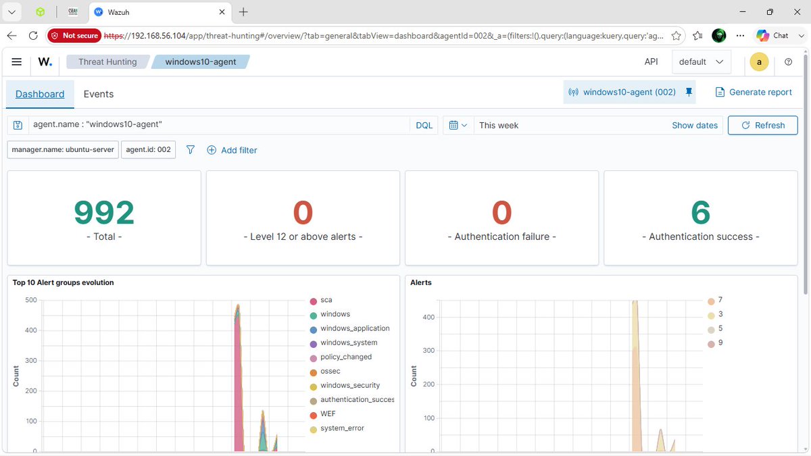
Task: Open the Copilot Chat sidebar button
Action: pyautogui.click(x=772, y=35)
